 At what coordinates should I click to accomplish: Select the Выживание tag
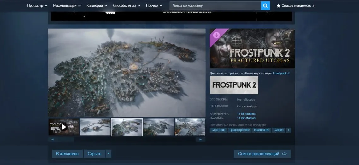[262, 130]
